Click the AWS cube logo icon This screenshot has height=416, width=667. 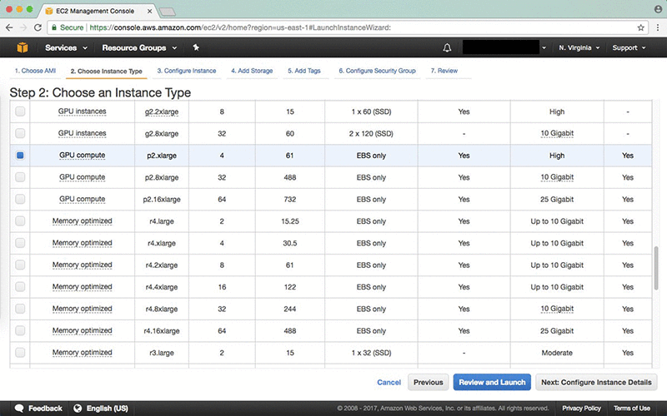click(x=23, y=47)
